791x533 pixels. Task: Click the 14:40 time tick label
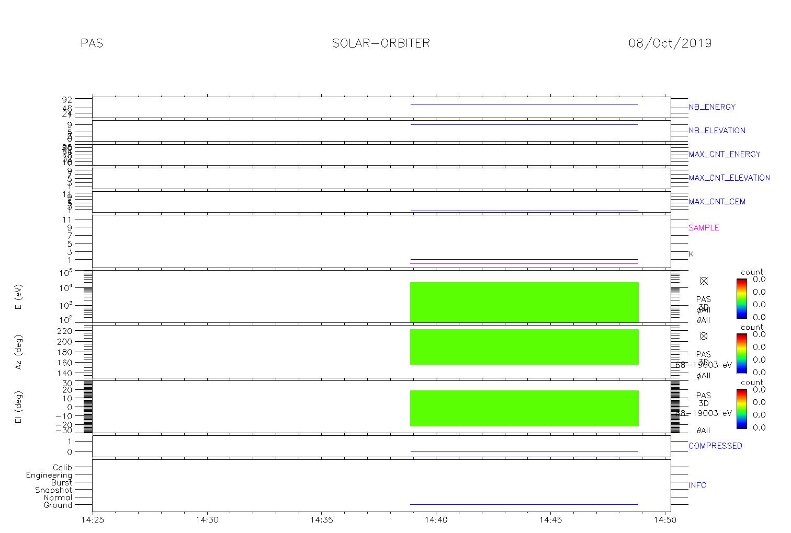[435, 520]
